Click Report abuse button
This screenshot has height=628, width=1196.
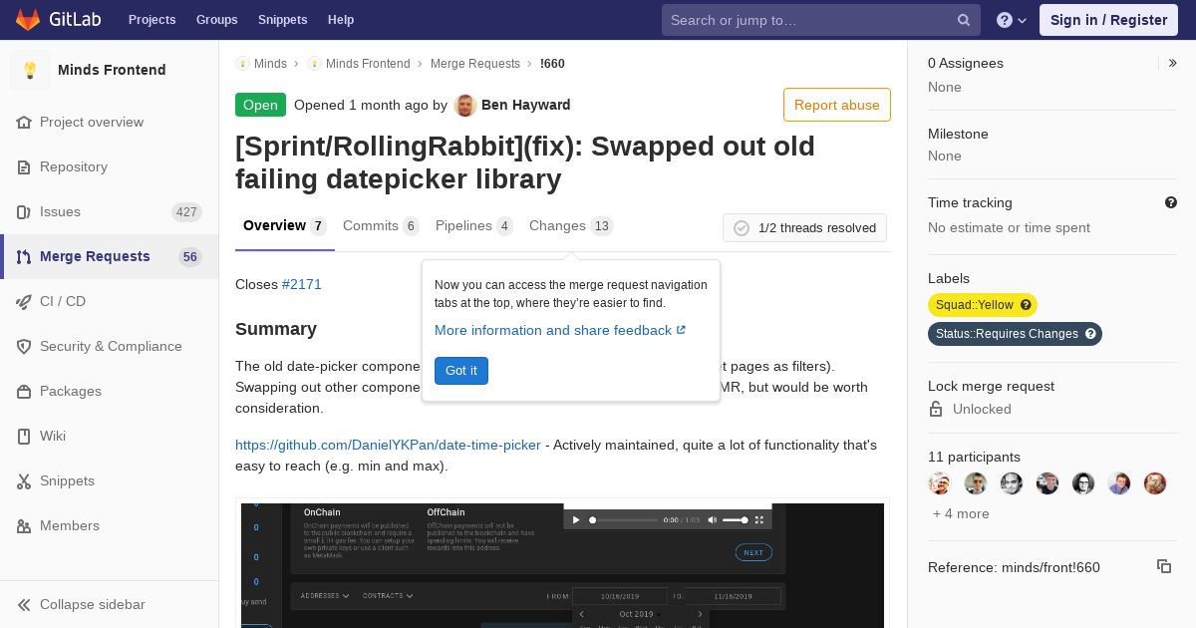837,105
